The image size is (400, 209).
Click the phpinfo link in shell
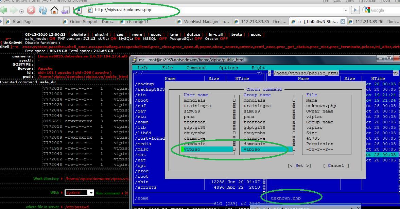click(79, 34)
